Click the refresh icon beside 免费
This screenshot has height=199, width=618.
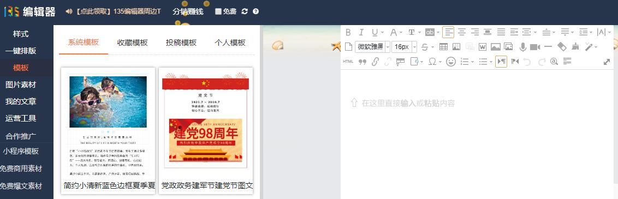(x=245, y=11)
